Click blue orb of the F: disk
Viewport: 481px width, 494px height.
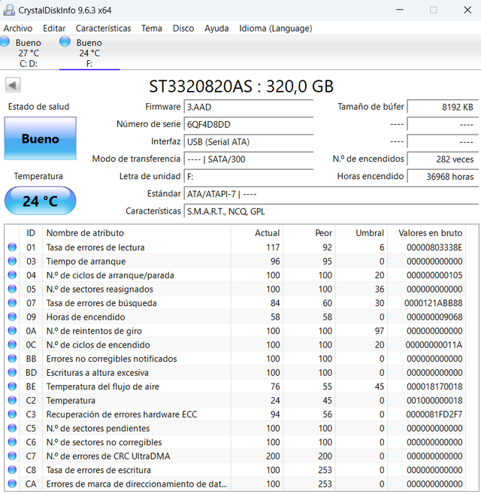(x=65, y=42)
